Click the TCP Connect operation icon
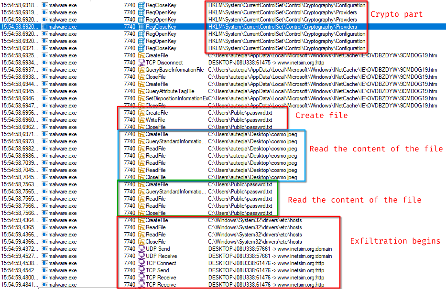Viewport: 446px width, 289px height. (141, 263)
